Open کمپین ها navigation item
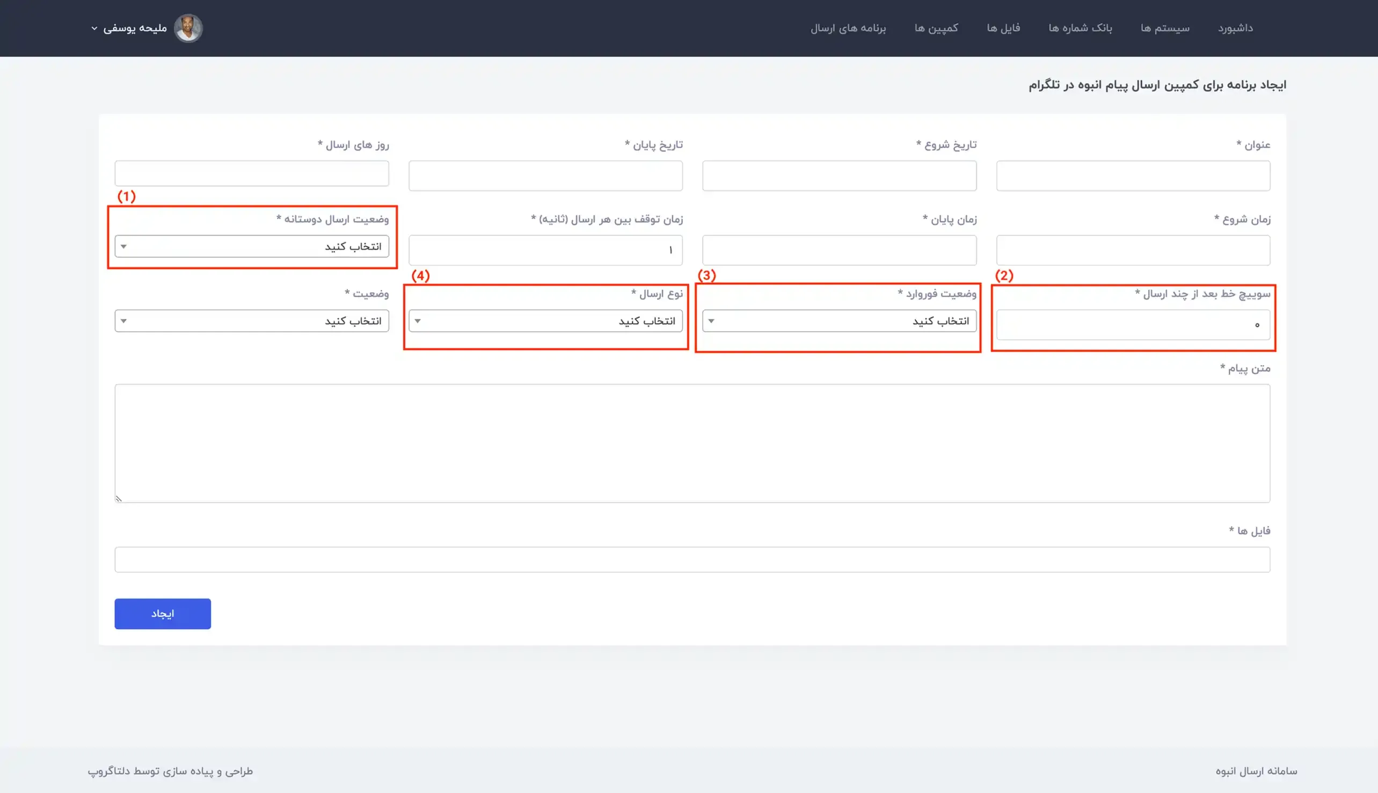 pyautogui.click(x=935, y=28)
